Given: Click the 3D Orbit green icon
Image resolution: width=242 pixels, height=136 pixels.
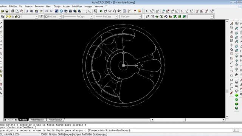Looking at the screenshot, I should click(x=157, y=17).
